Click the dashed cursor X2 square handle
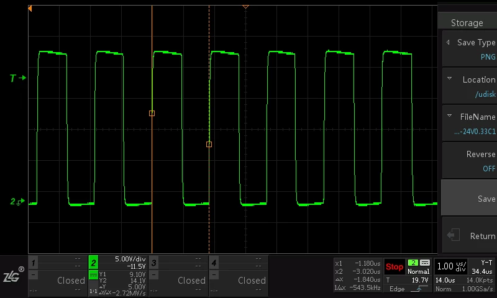The image size is (497, 298). coord(209,144)
